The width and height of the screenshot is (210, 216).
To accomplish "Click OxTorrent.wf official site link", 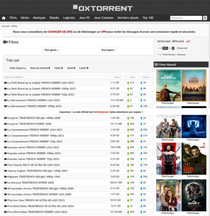I will [x=101, y=112].
